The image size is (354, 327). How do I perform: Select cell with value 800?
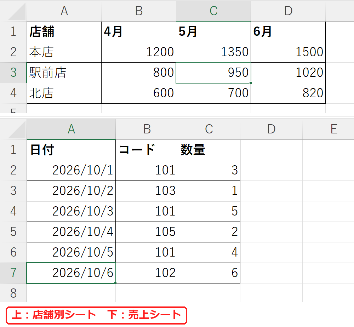pyautogui.click(x=139, y=73)
